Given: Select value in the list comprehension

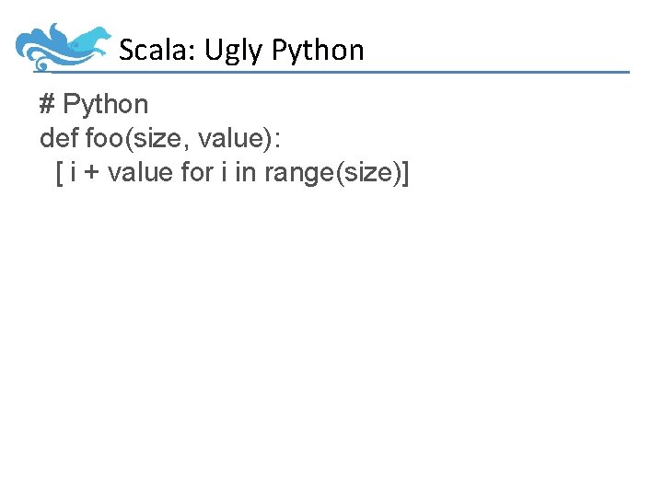Looking at the screenshot, I should point(140,171).
